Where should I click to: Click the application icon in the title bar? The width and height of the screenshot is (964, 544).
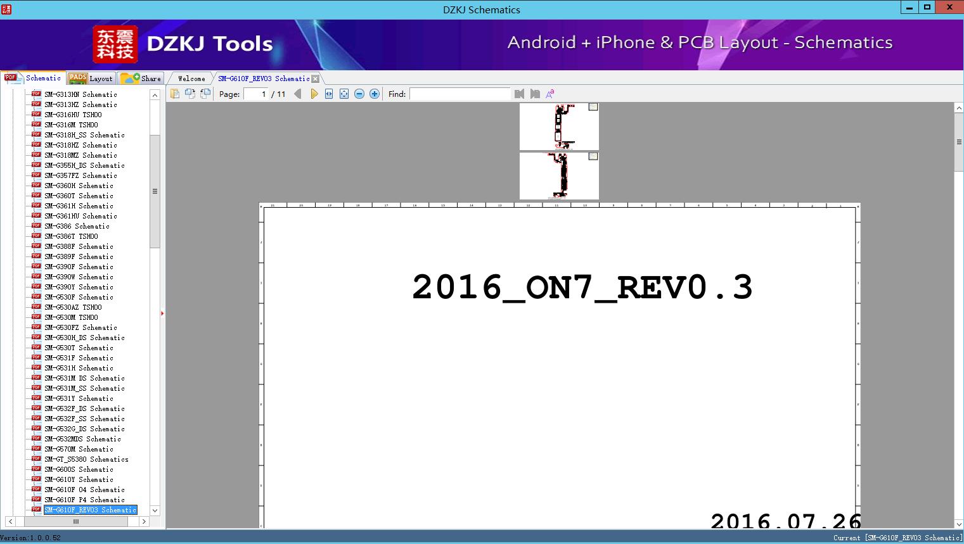click(x=7, y=9)
